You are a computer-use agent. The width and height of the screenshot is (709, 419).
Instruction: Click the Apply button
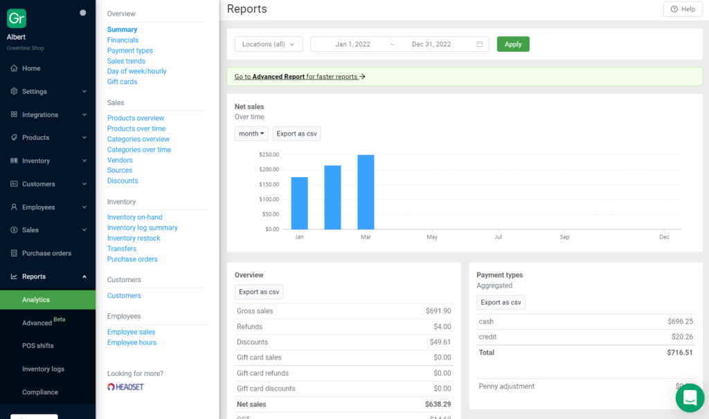coord(513,44)
